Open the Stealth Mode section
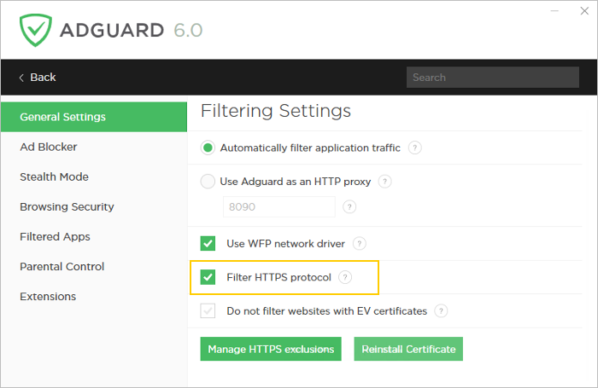 (x=54, y=177)
